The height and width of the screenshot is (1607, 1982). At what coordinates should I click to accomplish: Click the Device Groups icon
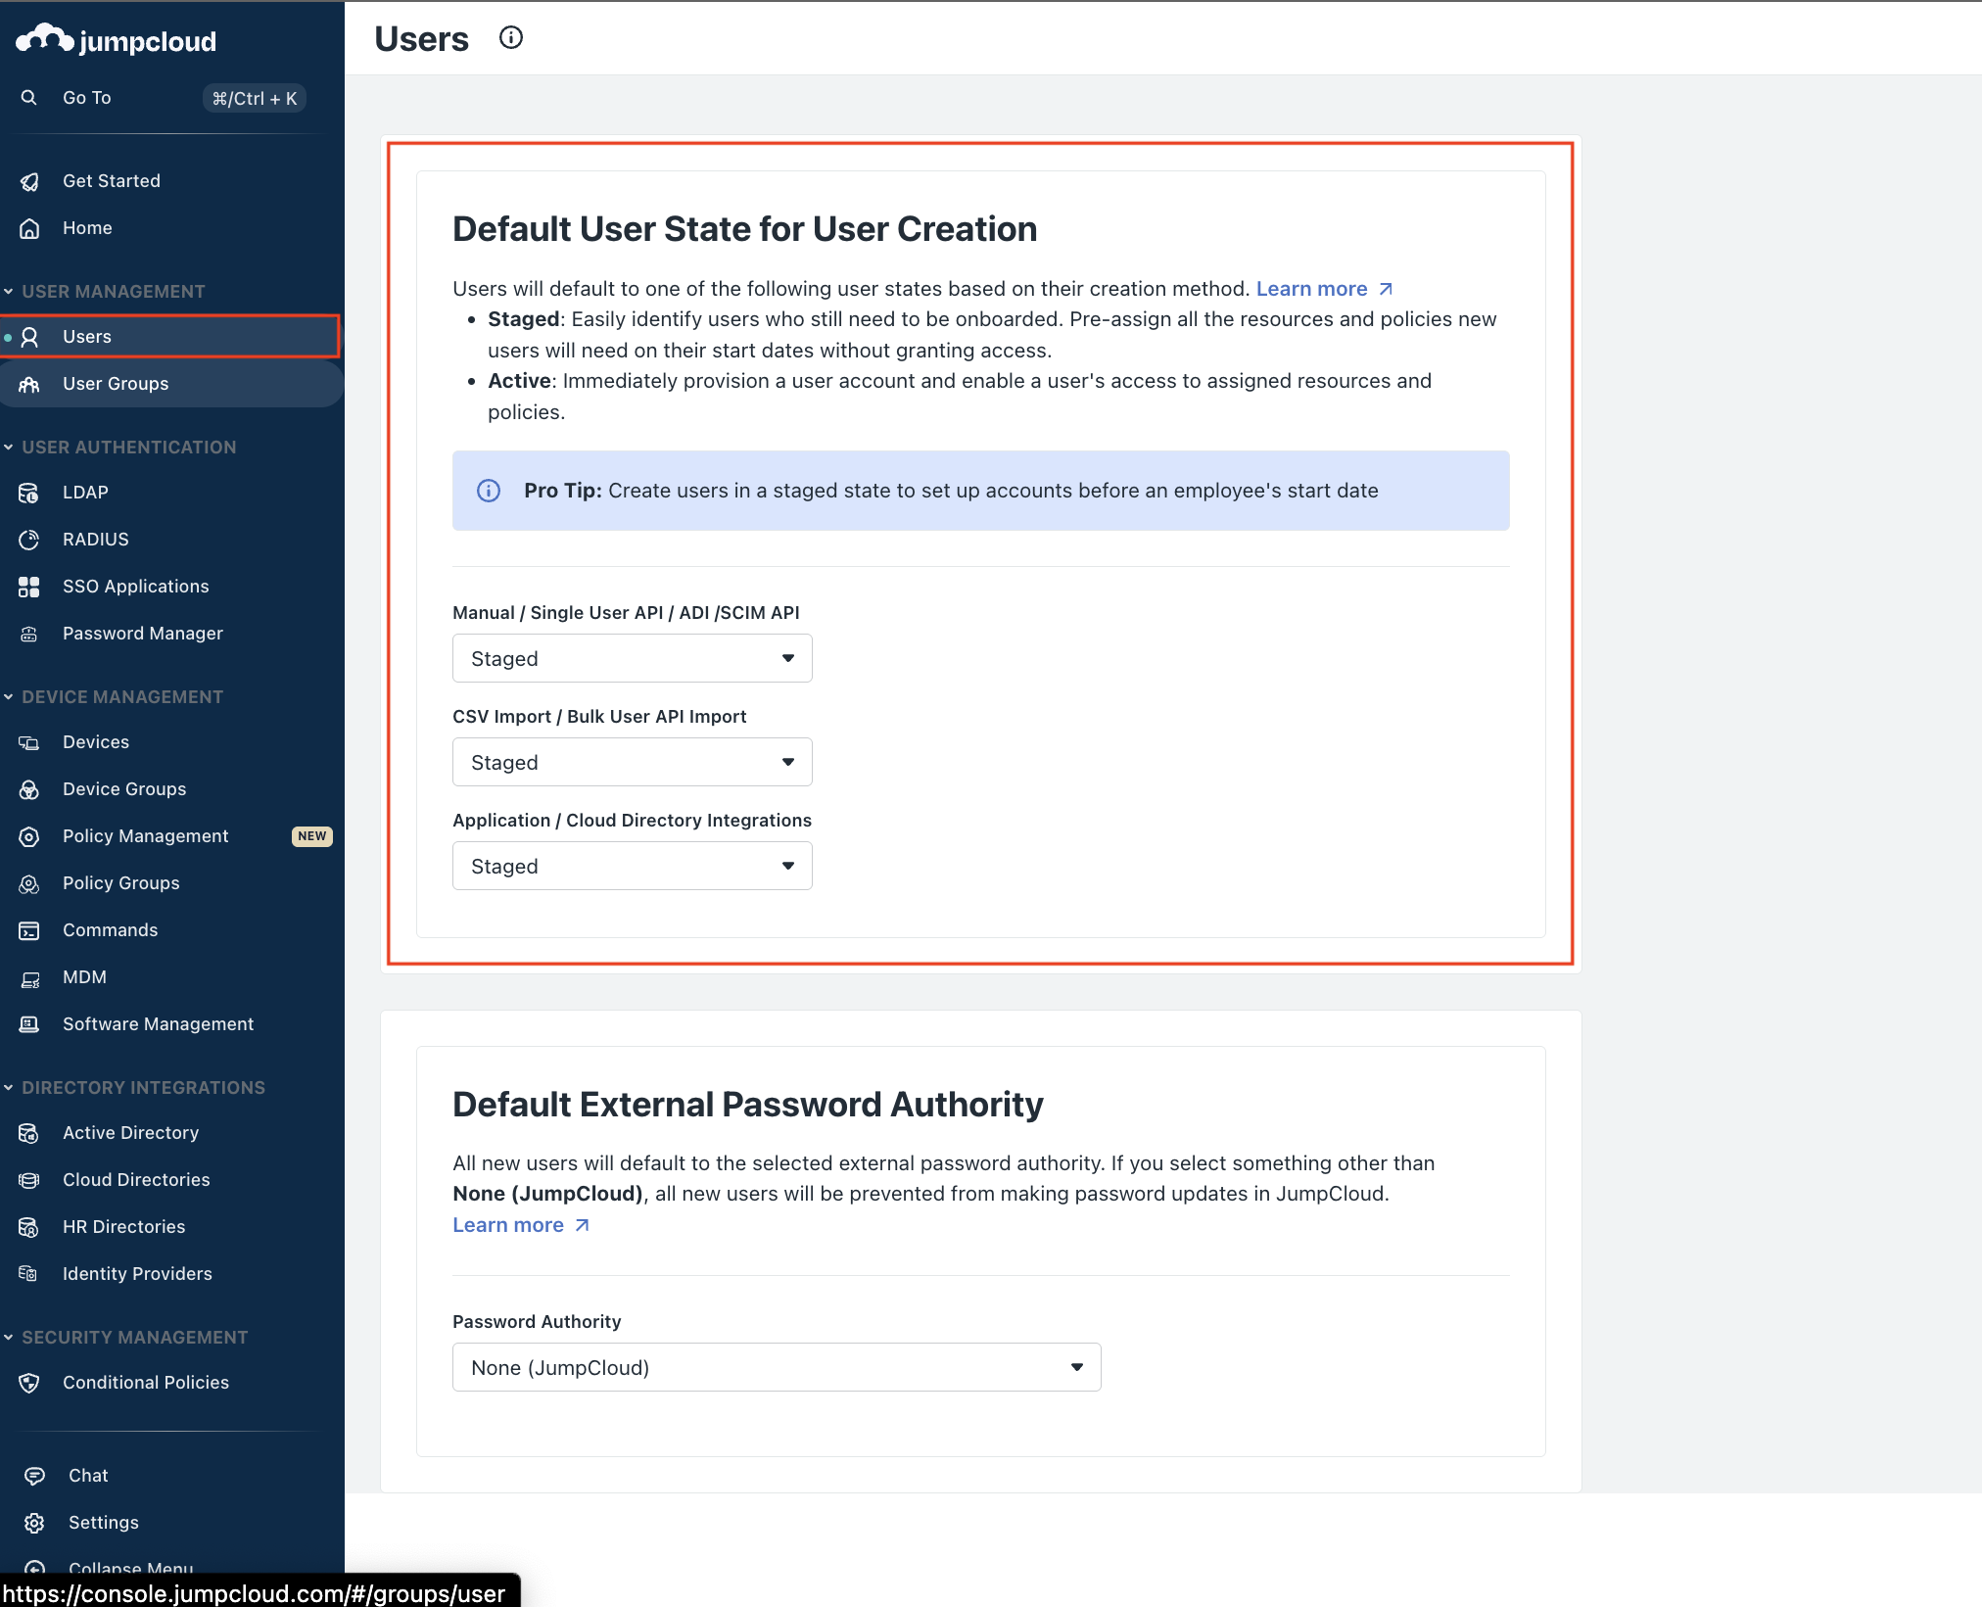(x=29, y=789)
